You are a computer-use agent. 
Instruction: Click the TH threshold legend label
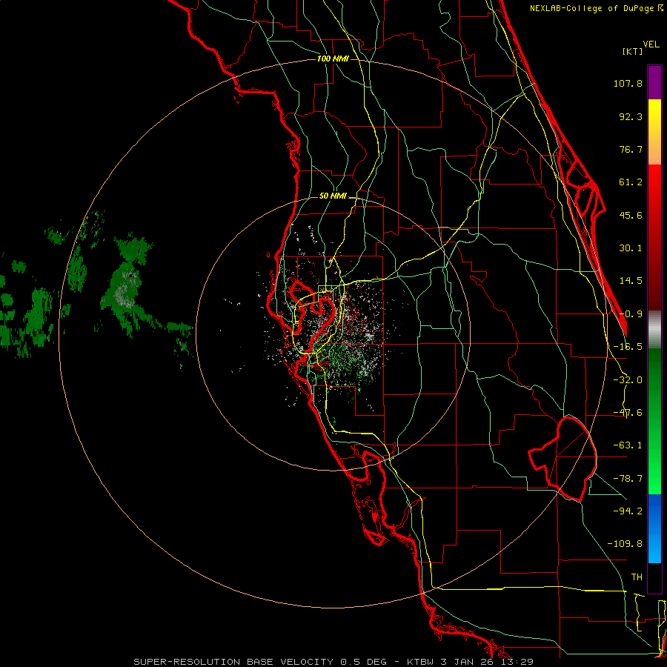point(637,577)
